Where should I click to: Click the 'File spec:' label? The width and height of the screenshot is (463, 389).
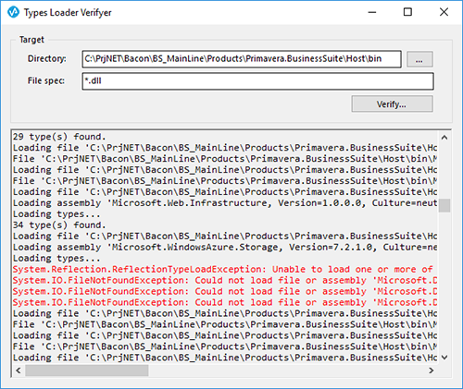(46, 80)
